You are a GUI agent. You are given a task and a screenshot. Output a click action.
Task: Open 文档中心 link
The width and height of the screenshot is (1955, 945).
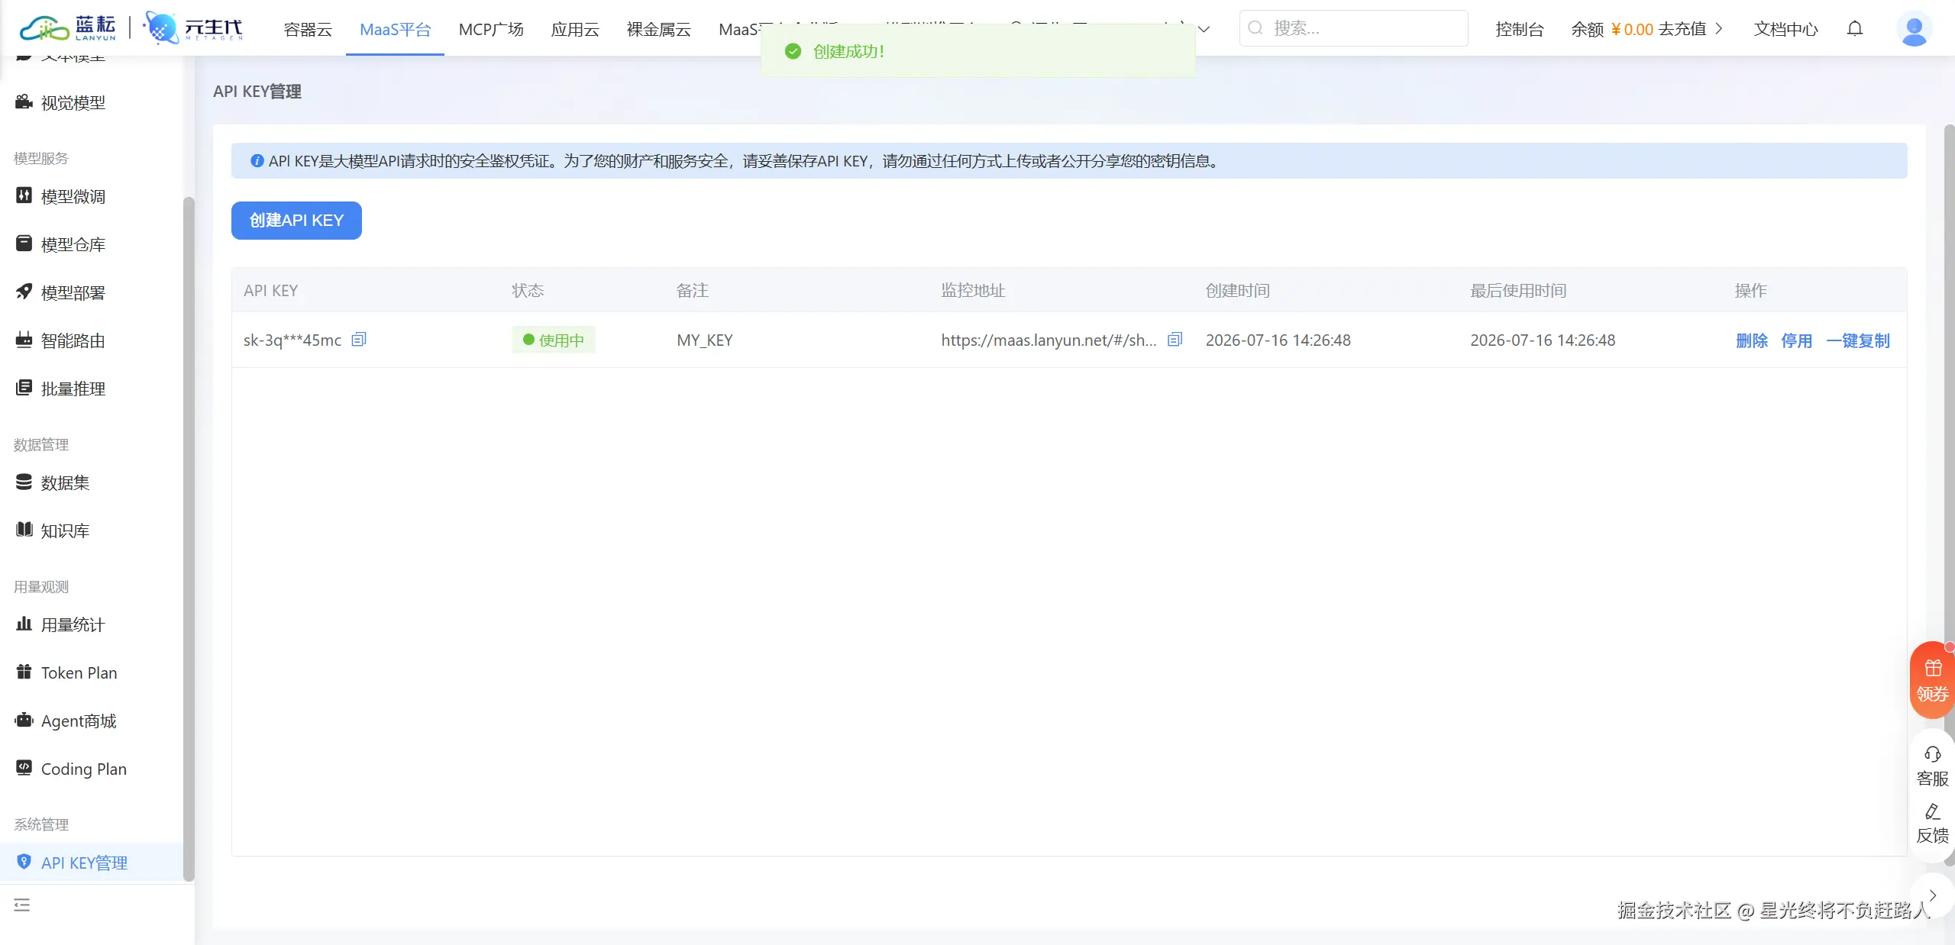pyautogui.click(x=1785, y=29)
